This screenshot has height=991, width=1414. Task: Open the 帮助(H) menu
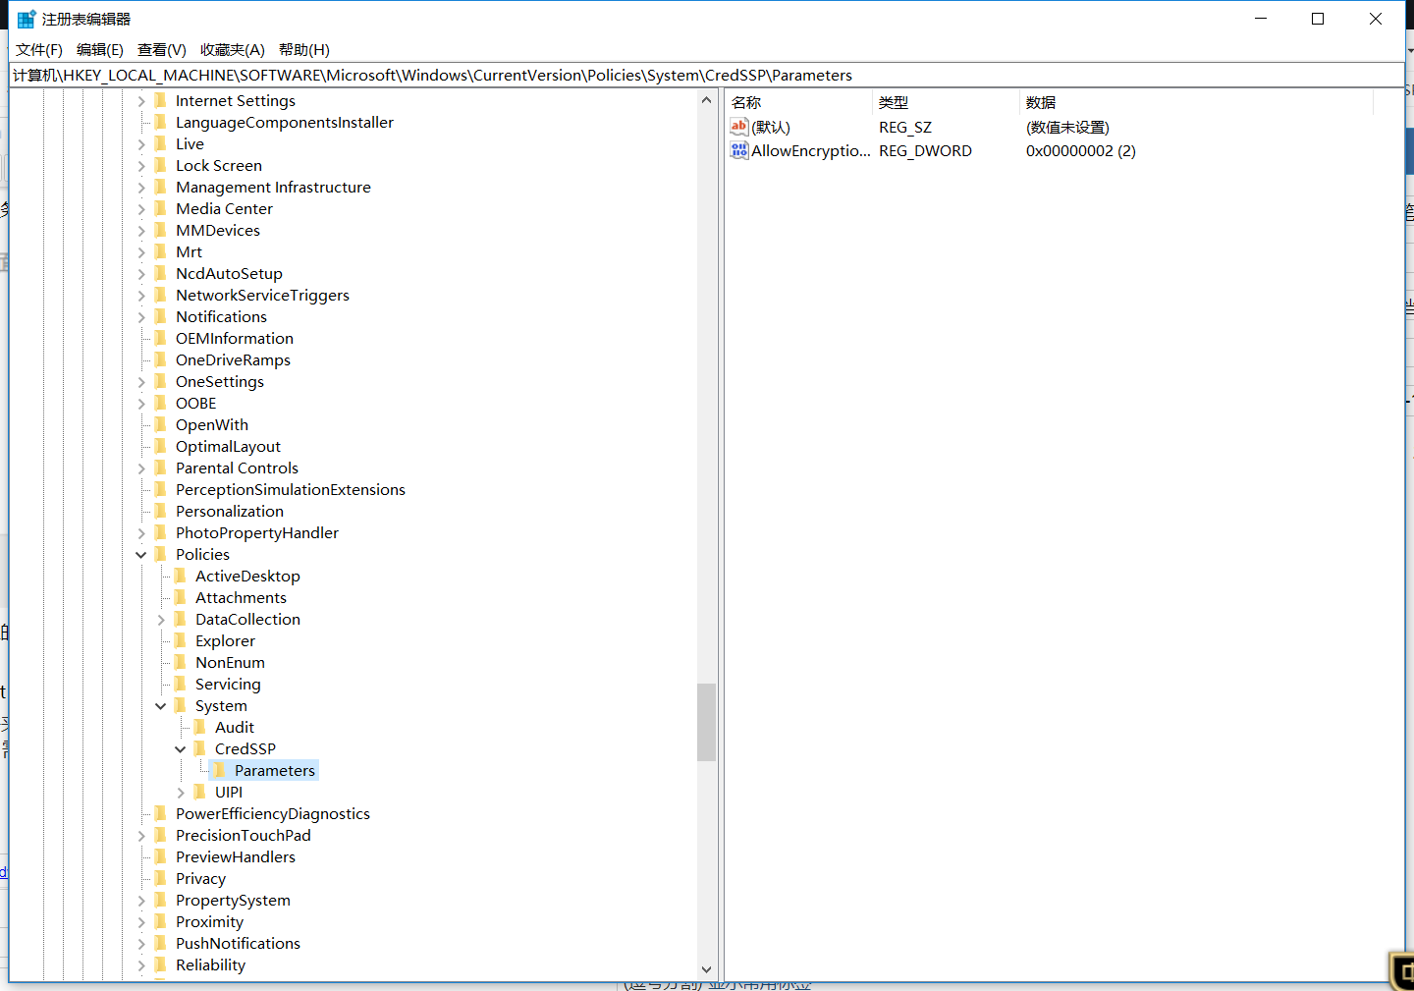click(304, 50)
